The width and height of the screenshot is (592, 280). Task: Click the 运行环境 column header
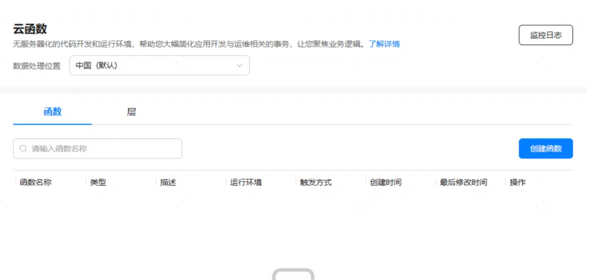[x=246, y=183]
